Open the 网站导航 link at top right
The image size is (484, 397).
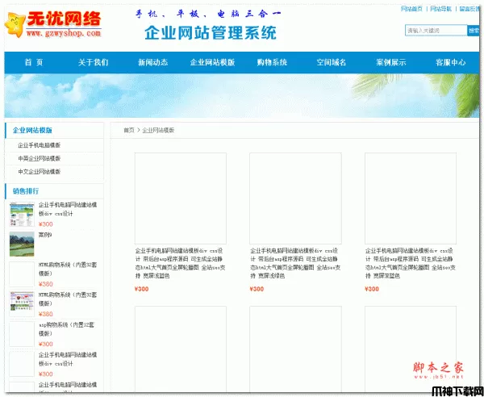441,8
